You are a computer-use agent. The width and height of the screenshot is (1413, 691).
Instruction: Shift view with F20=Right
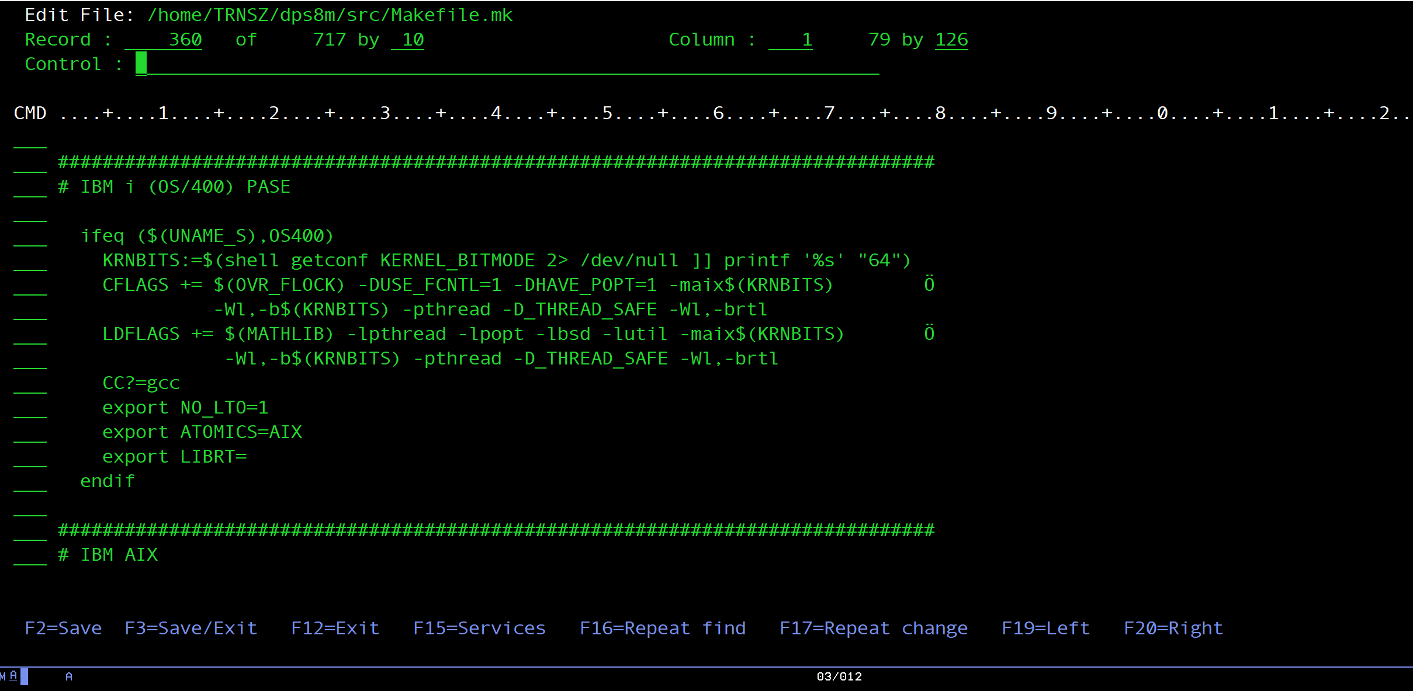tap(1173, 628)
